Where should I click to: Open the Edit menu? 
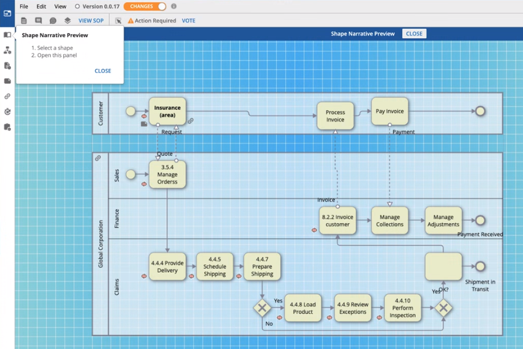pos(42,7)
